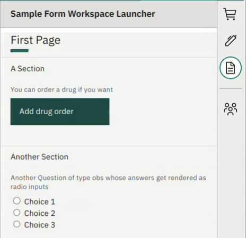The height and width of the screenshot is (238, 246).
Task: Click the radio inputs question label text
Action: click(x=108, y=182)
